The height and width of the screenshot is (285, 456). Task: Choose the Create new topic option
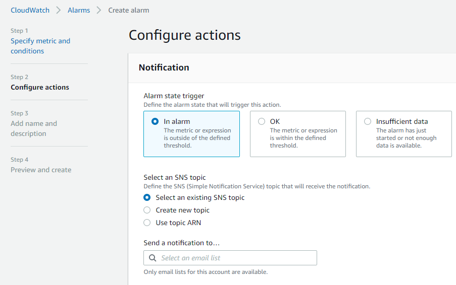[x=147, y=210]
